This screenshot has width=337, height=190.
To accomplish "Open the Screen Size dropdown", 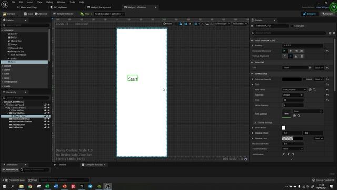I will pyautogui.click(x=222, y=24).
